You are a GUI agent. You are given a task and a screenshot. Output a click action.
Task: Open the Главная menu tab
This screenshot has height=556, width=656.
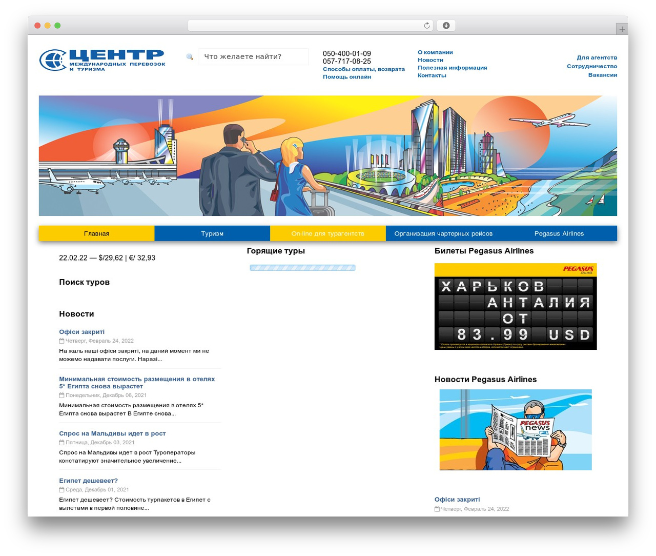tap(96, 233)
